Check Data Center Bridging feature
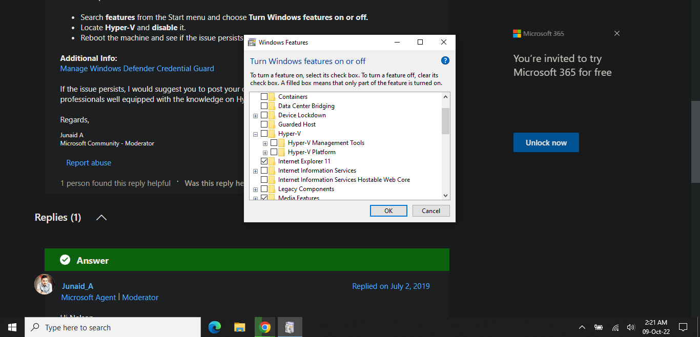The image size is (700, 337). pos(264,106)
